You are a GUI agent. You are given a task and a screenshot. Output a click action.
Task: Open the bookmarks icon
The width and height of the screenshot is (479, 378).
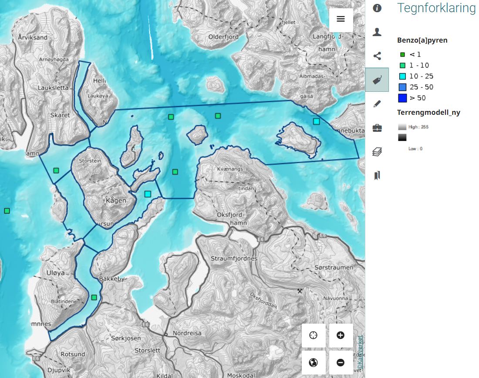[377, 175]
